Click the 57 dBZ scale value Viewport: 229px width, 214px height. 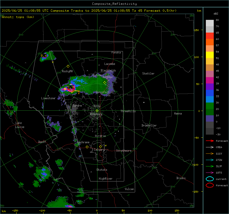point(217,45)
